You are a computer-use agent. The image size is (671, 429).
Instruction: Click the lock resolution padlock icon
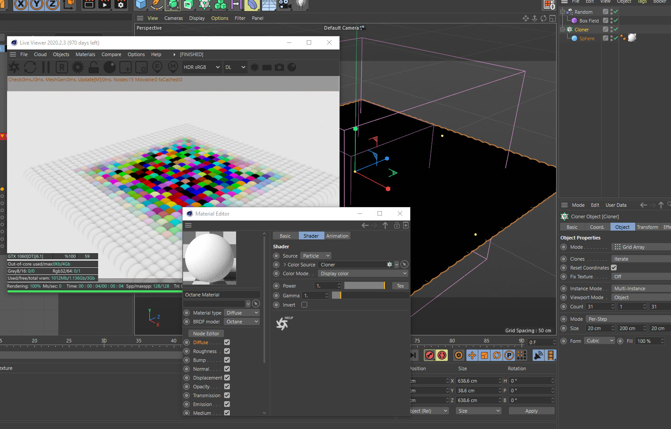[93, 67]
